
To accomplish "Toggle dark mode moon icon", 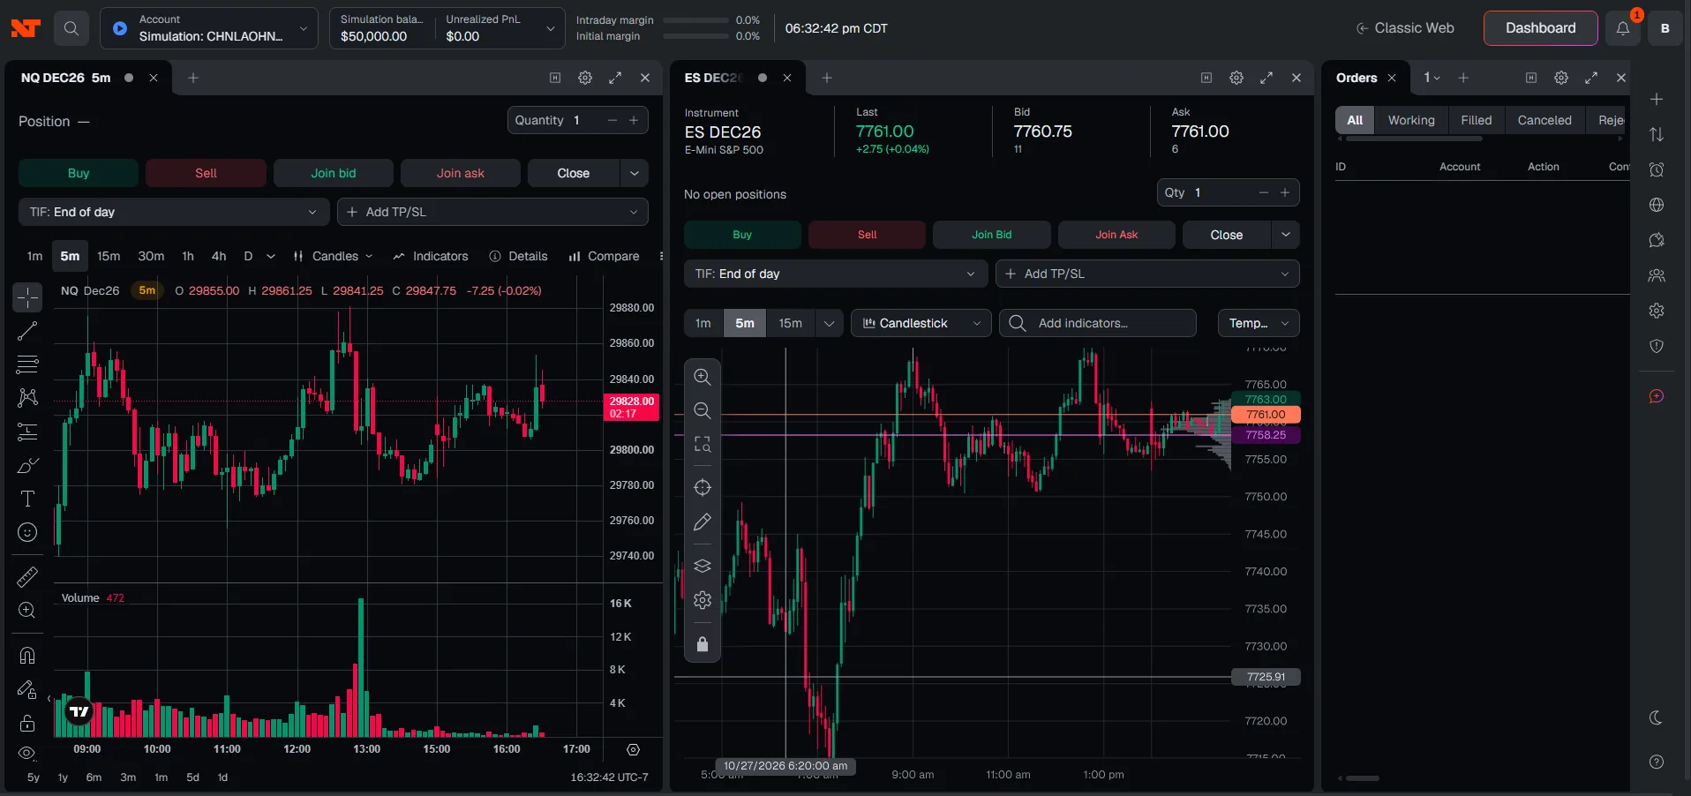I will (1657, 717).
